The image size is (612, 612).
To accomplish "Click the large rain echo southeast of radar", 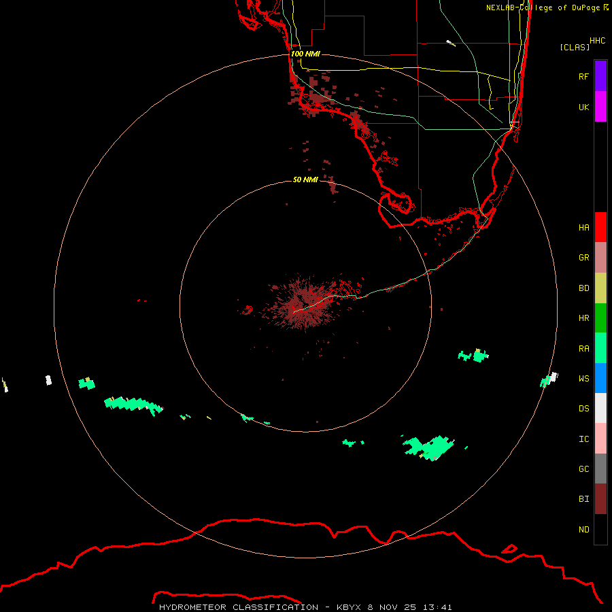I will coord(429,447).
